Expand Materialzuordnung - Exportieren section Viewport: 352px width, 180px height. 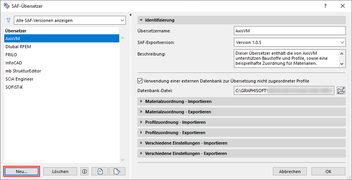(x=241, y=112)
